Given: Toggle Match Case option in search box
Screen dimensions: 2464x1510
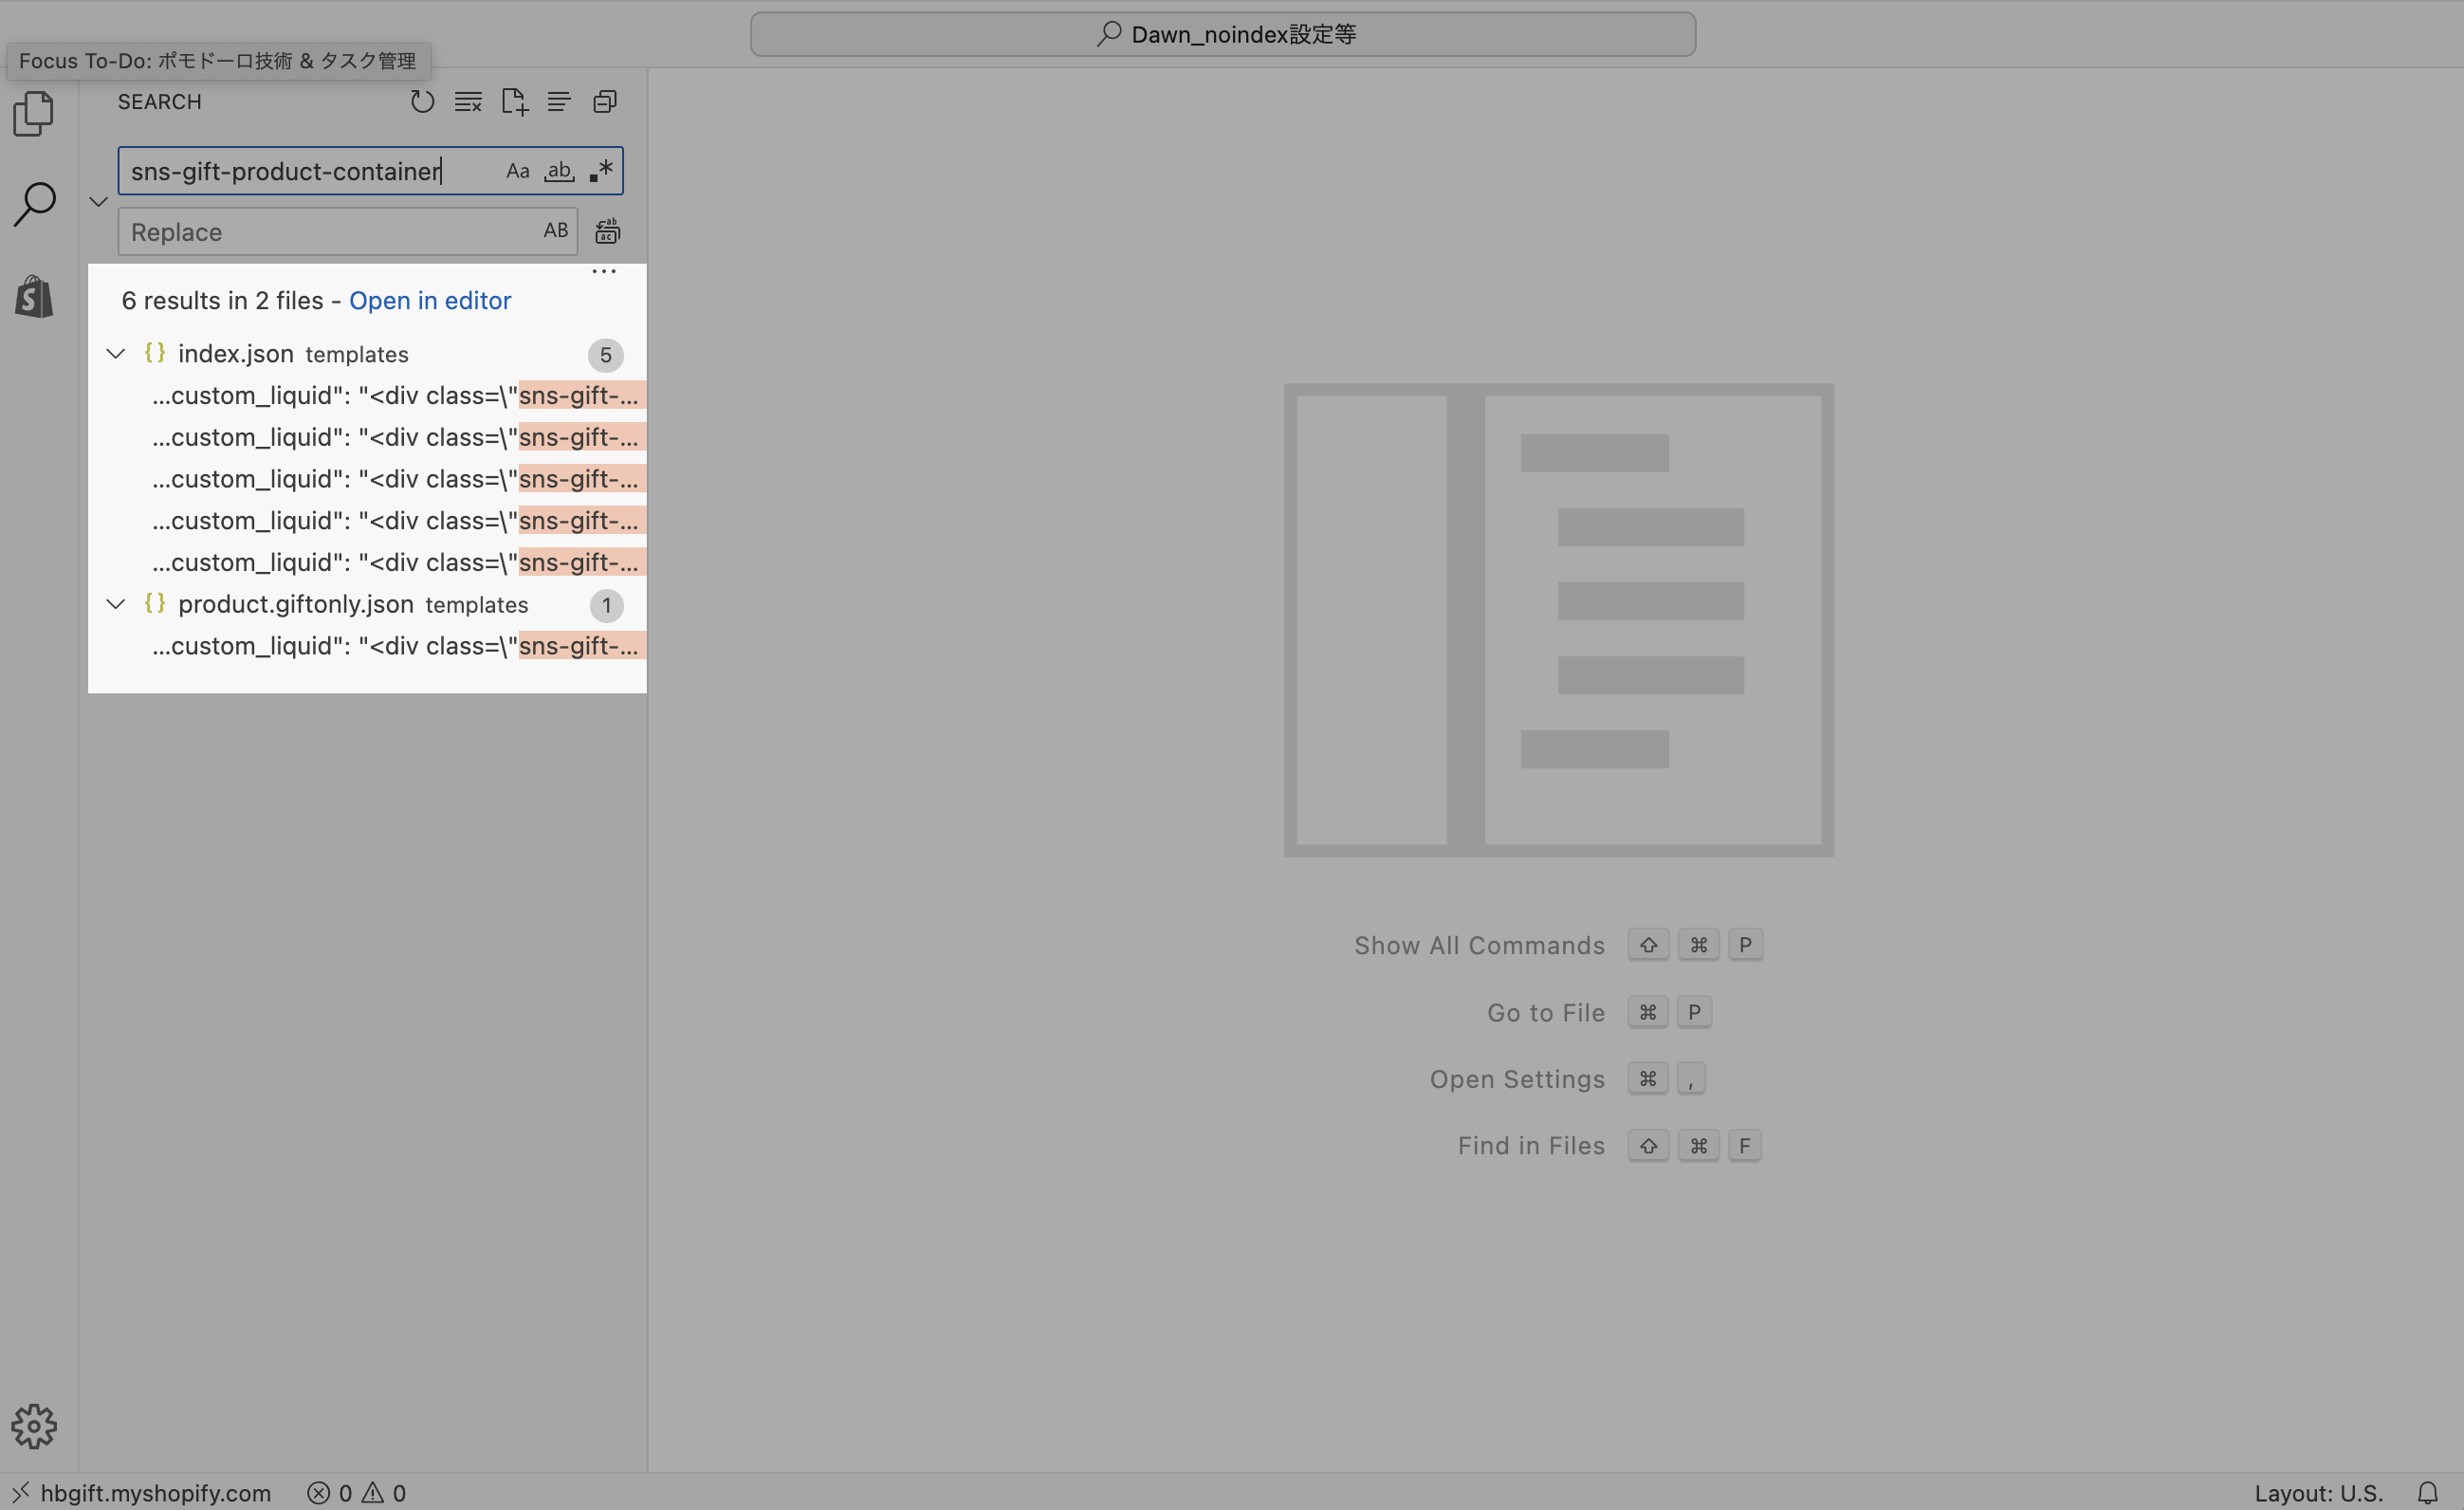Looking at the screenshot, I should point(517,171).
